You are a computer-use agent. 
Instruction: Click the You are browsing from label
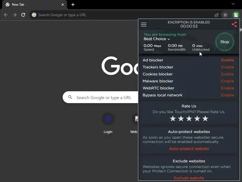click(165, 34)
